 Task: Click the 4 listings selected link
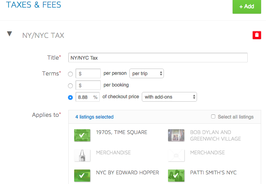pyautogui.click(x=94, y=117)
